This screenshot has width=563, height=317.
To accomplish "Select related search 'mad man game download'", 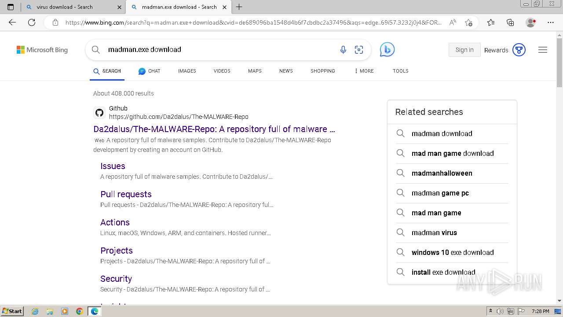I will pos(452,153).
